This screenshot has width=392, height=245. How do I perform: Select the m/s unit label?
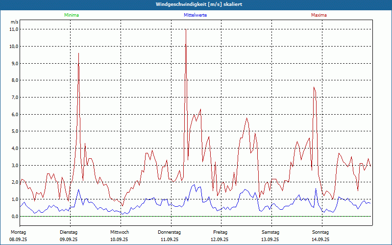[14, 22]
